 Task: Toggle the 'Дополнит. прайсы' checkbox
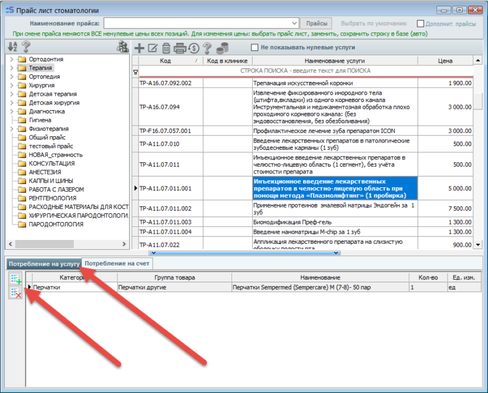pyautogui.click(x=421, y=24)
